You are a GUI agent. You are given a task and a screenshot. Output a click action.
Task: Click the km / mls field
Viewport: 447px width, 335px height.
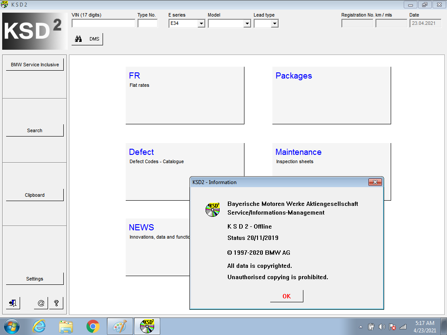click(391, 24)
